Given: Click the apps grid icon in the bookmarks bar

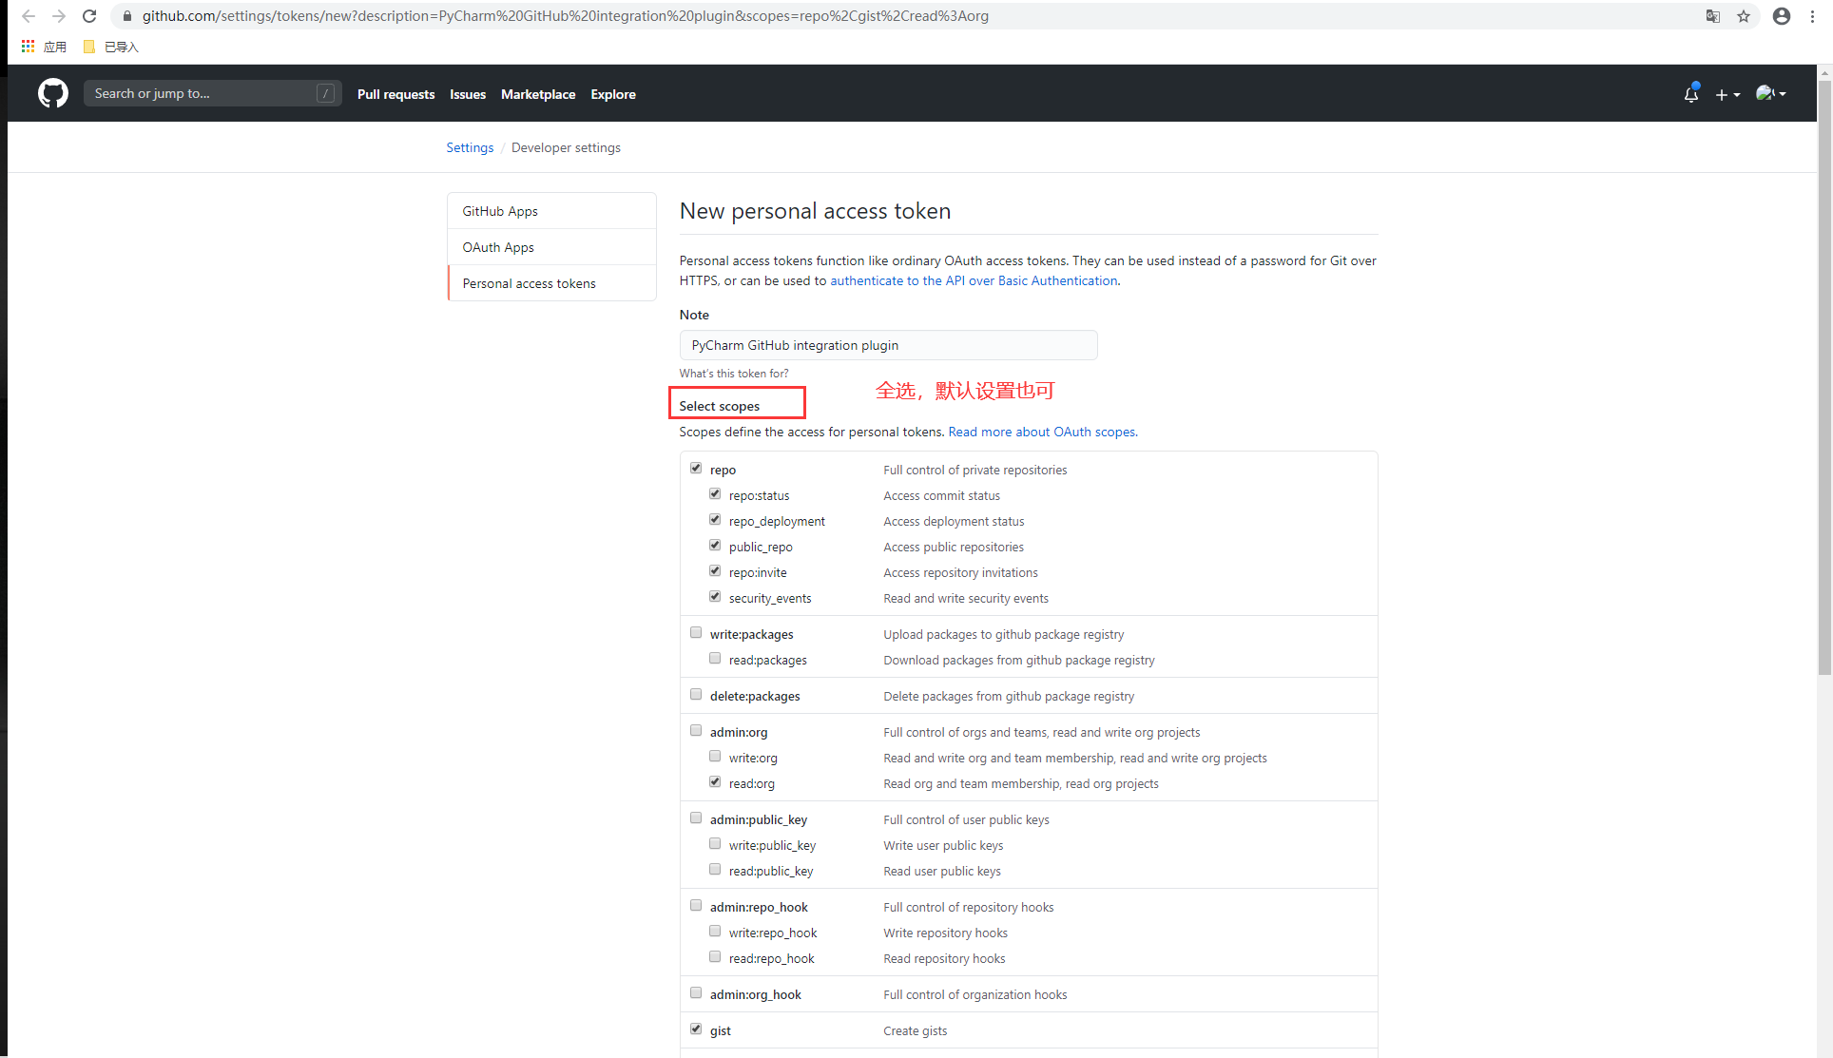Looking at the screenshot, I should [x=28, y=47].
